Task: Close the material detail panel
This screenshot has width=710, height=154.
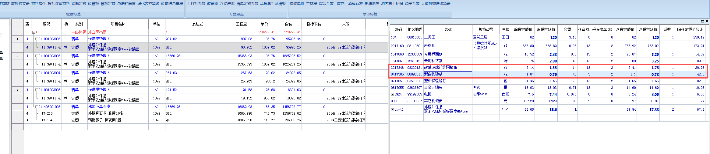Action: pyautogui.click(x=707, y=21)
